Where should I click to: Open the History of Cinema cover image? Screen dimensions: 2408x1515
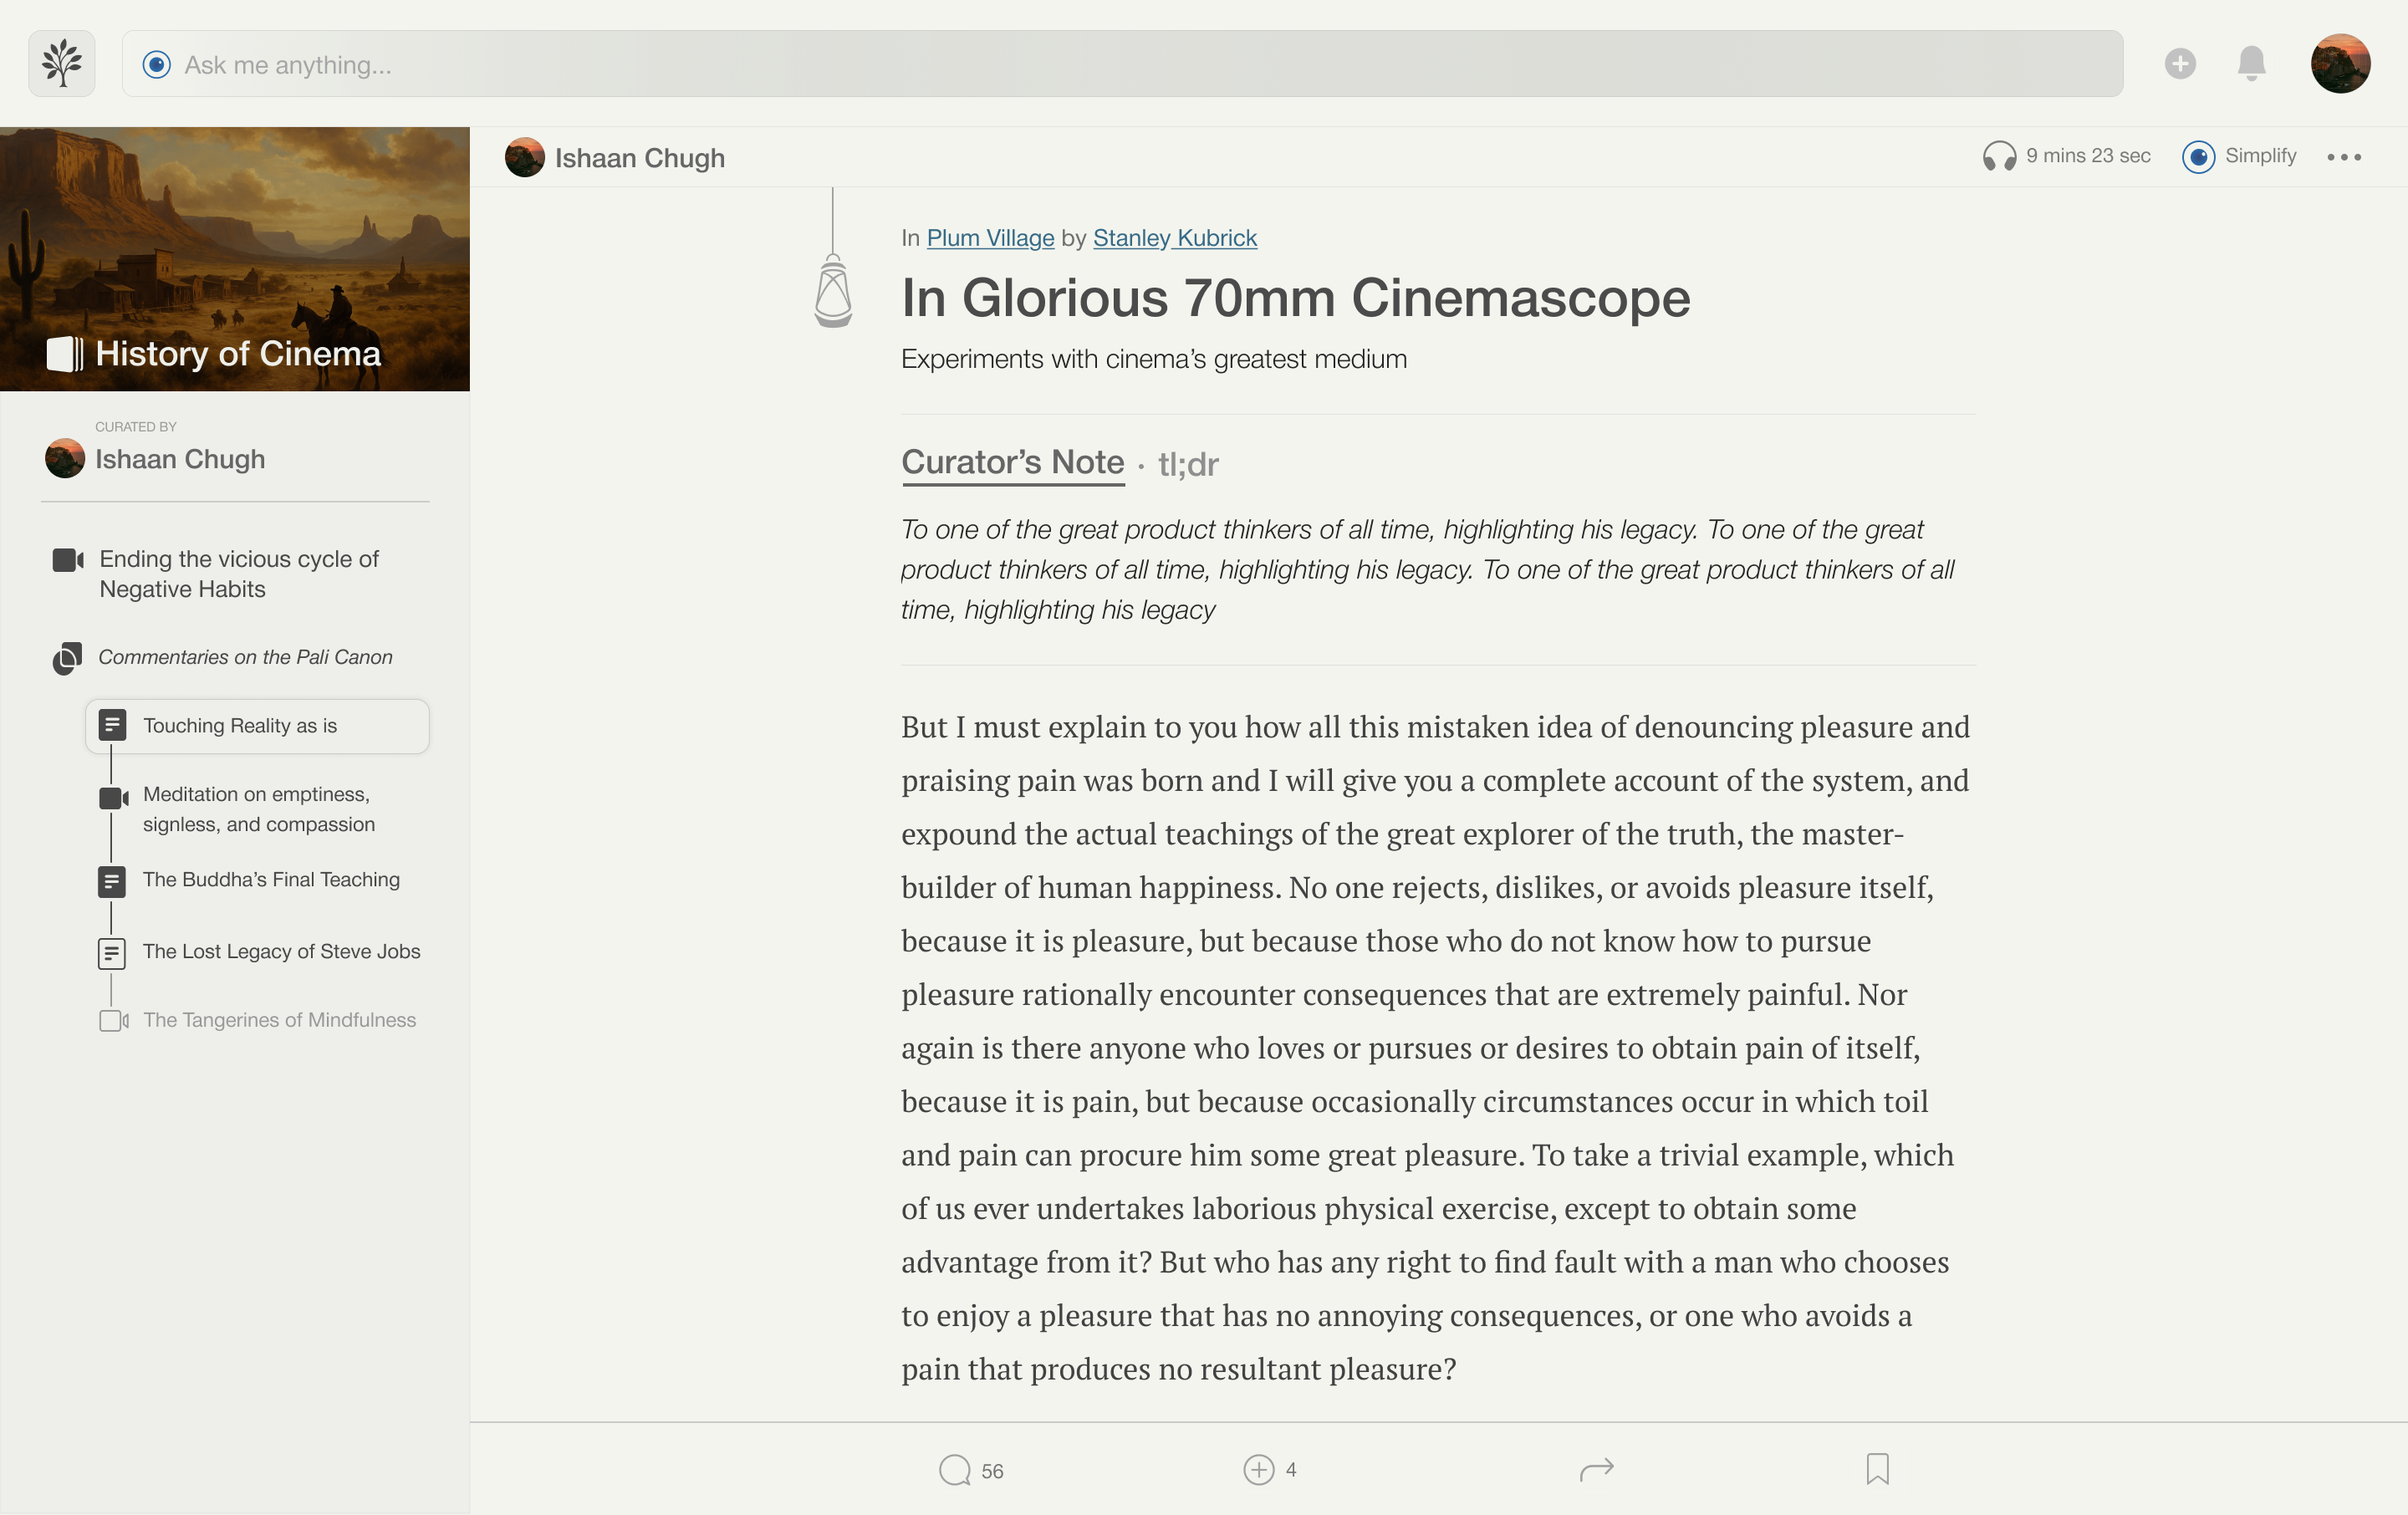coord(235,259)
